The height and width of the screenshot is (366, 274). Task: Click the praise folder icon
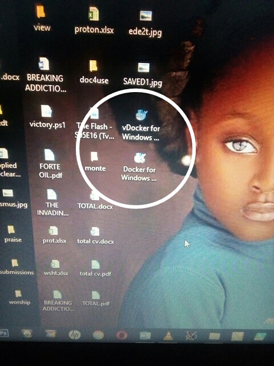pyautogui.click(x=13, y=234)
